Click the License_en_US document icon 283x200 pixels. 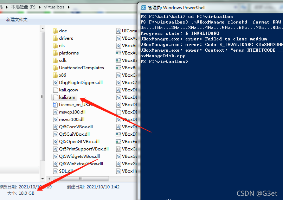click(55, 105)
